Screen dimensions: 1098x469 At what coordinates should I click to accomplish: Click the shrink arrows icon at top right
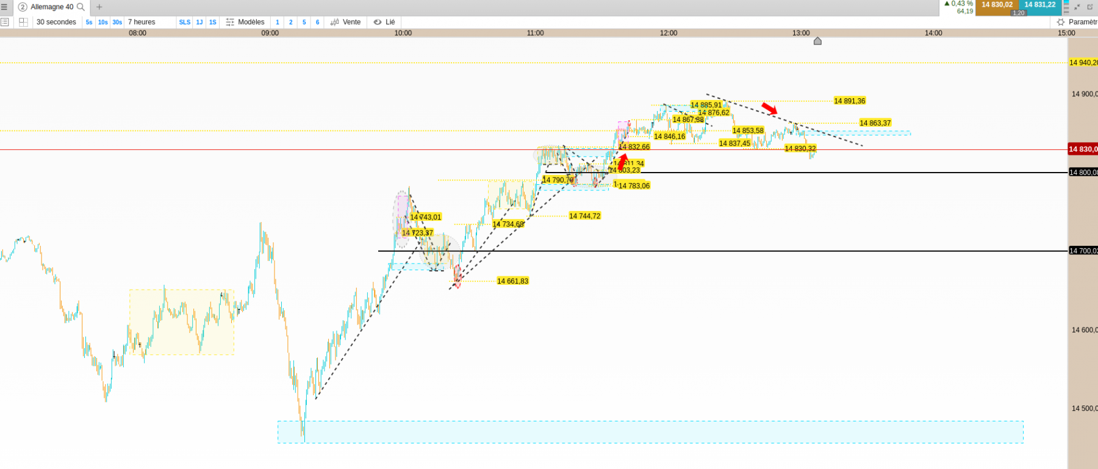pyautogui.click(x=1077, y=7)
